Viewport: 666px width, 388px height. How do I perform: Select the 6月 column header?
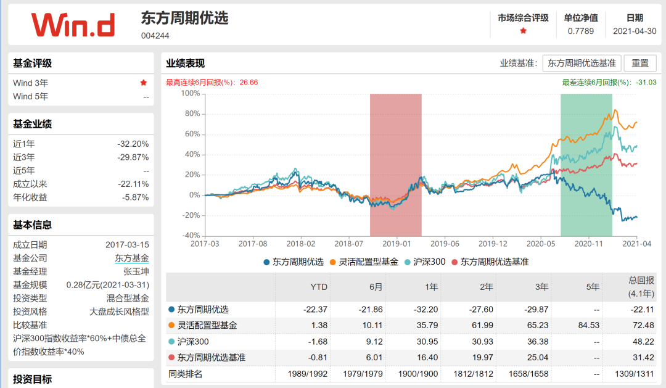click(376, 287)
